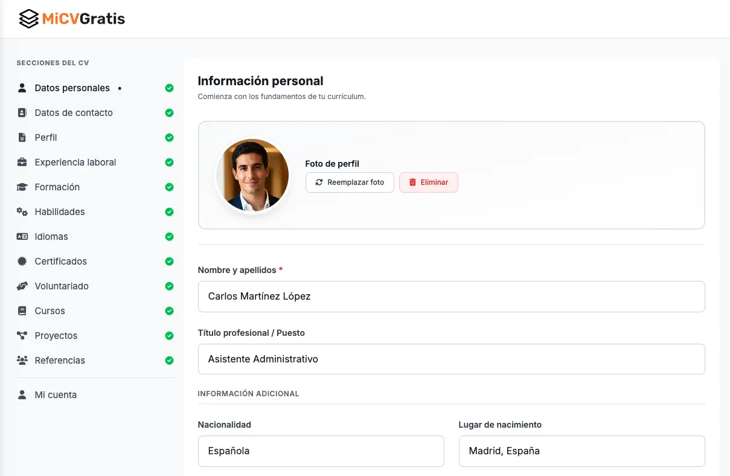This screenshot has width=730, height=476.
Task: Click the Reemplazar foto button
Action: coord(350,182)
